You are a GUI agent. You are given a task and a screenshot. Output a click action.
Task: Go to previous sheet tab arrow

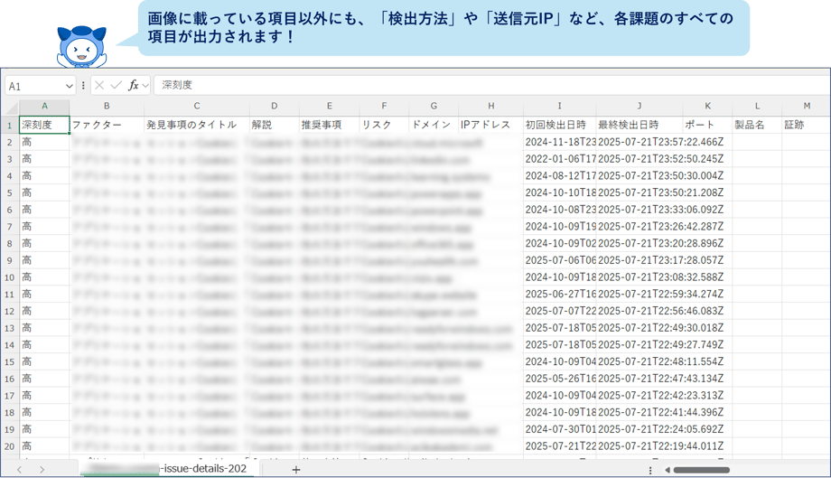tap(19, 469)
